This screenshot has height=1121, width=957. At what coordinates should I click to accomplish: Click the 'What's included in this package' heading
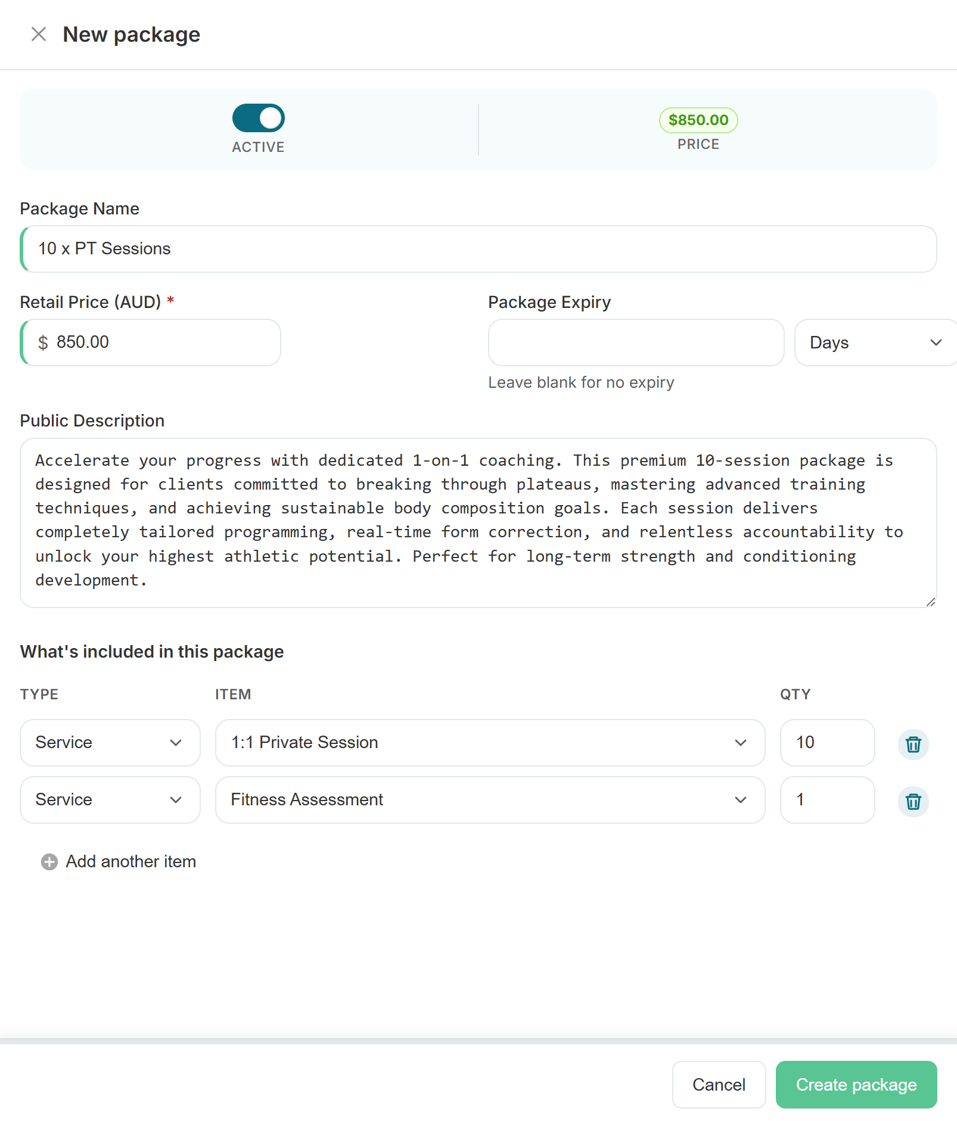pyautogui.click(x=152, y=652)
